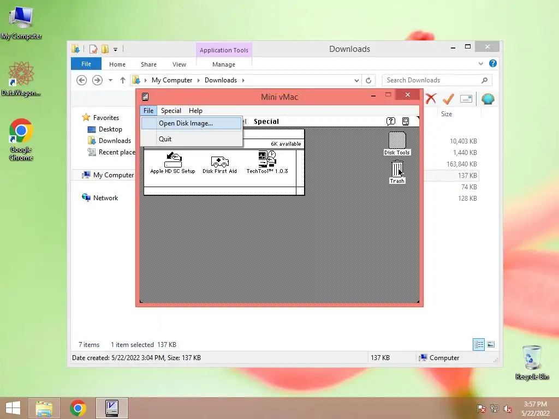Click the 10,403 KB file size entry
This screenshot has width=559, height=419.
[x=463, y=141]
